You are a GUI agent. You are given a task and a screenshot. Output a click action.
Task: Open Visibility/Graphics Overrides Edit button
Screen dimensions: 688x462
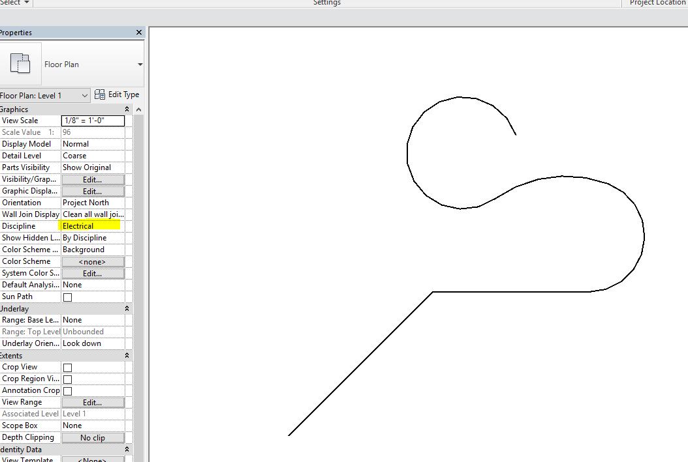(93, 180)
